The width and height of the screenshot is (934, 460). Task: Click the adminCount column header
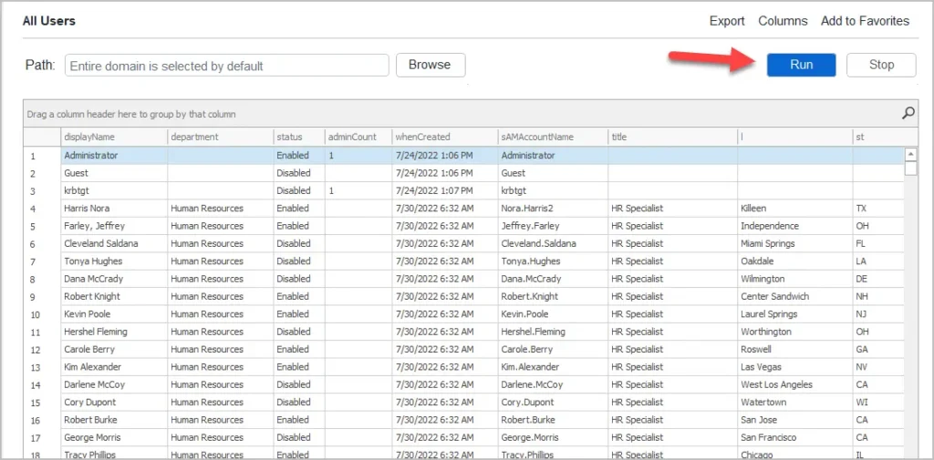tap(358, 137)
